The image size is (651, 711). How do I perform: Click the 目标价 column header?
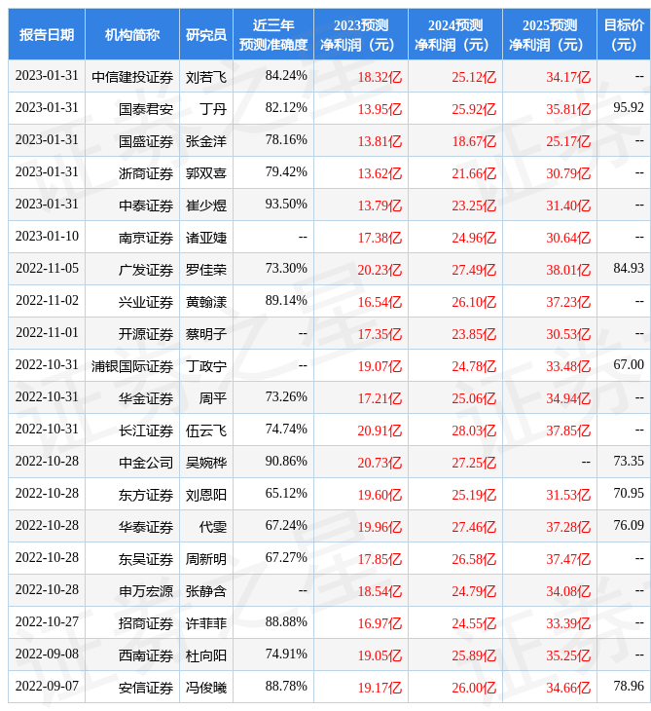click(624, 34)
